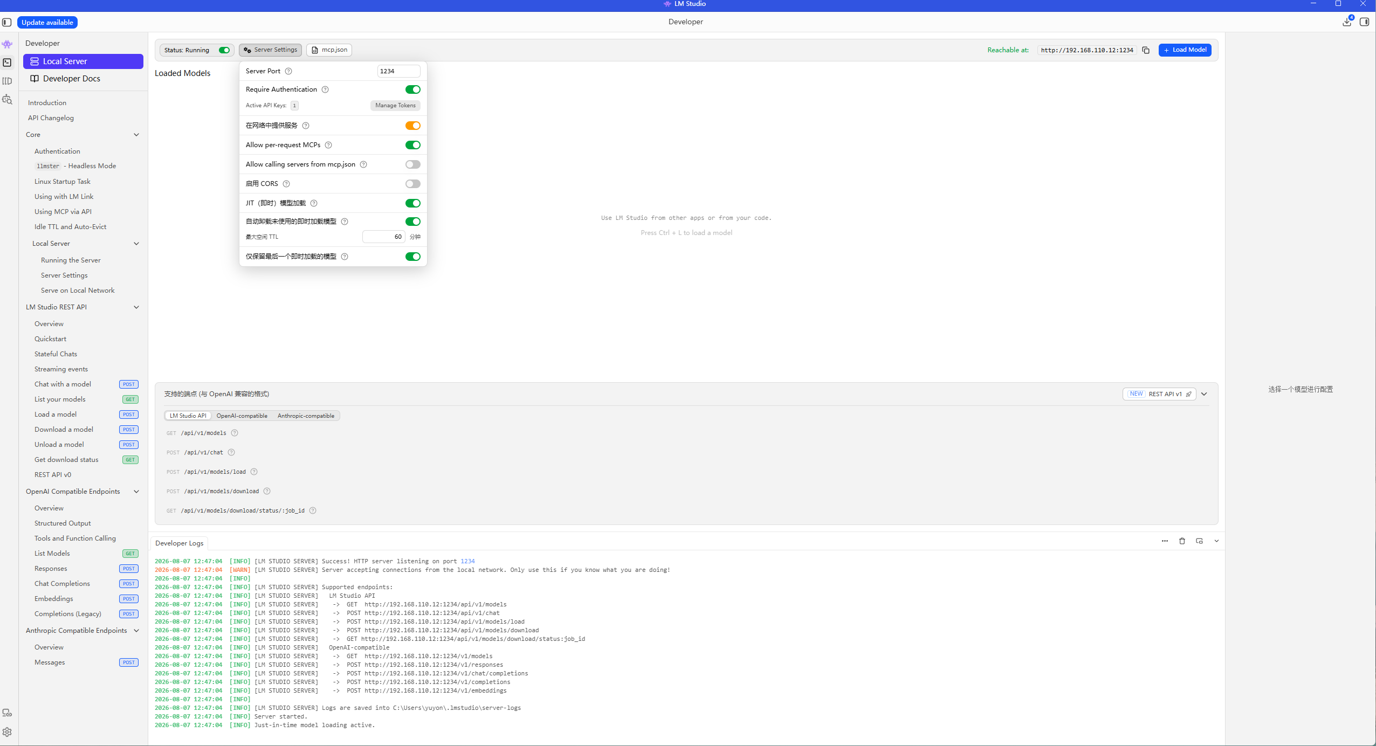Show help for 自动卸载未使用的即时加载模型
The image size is (1376, 746).
pos(345,222)
